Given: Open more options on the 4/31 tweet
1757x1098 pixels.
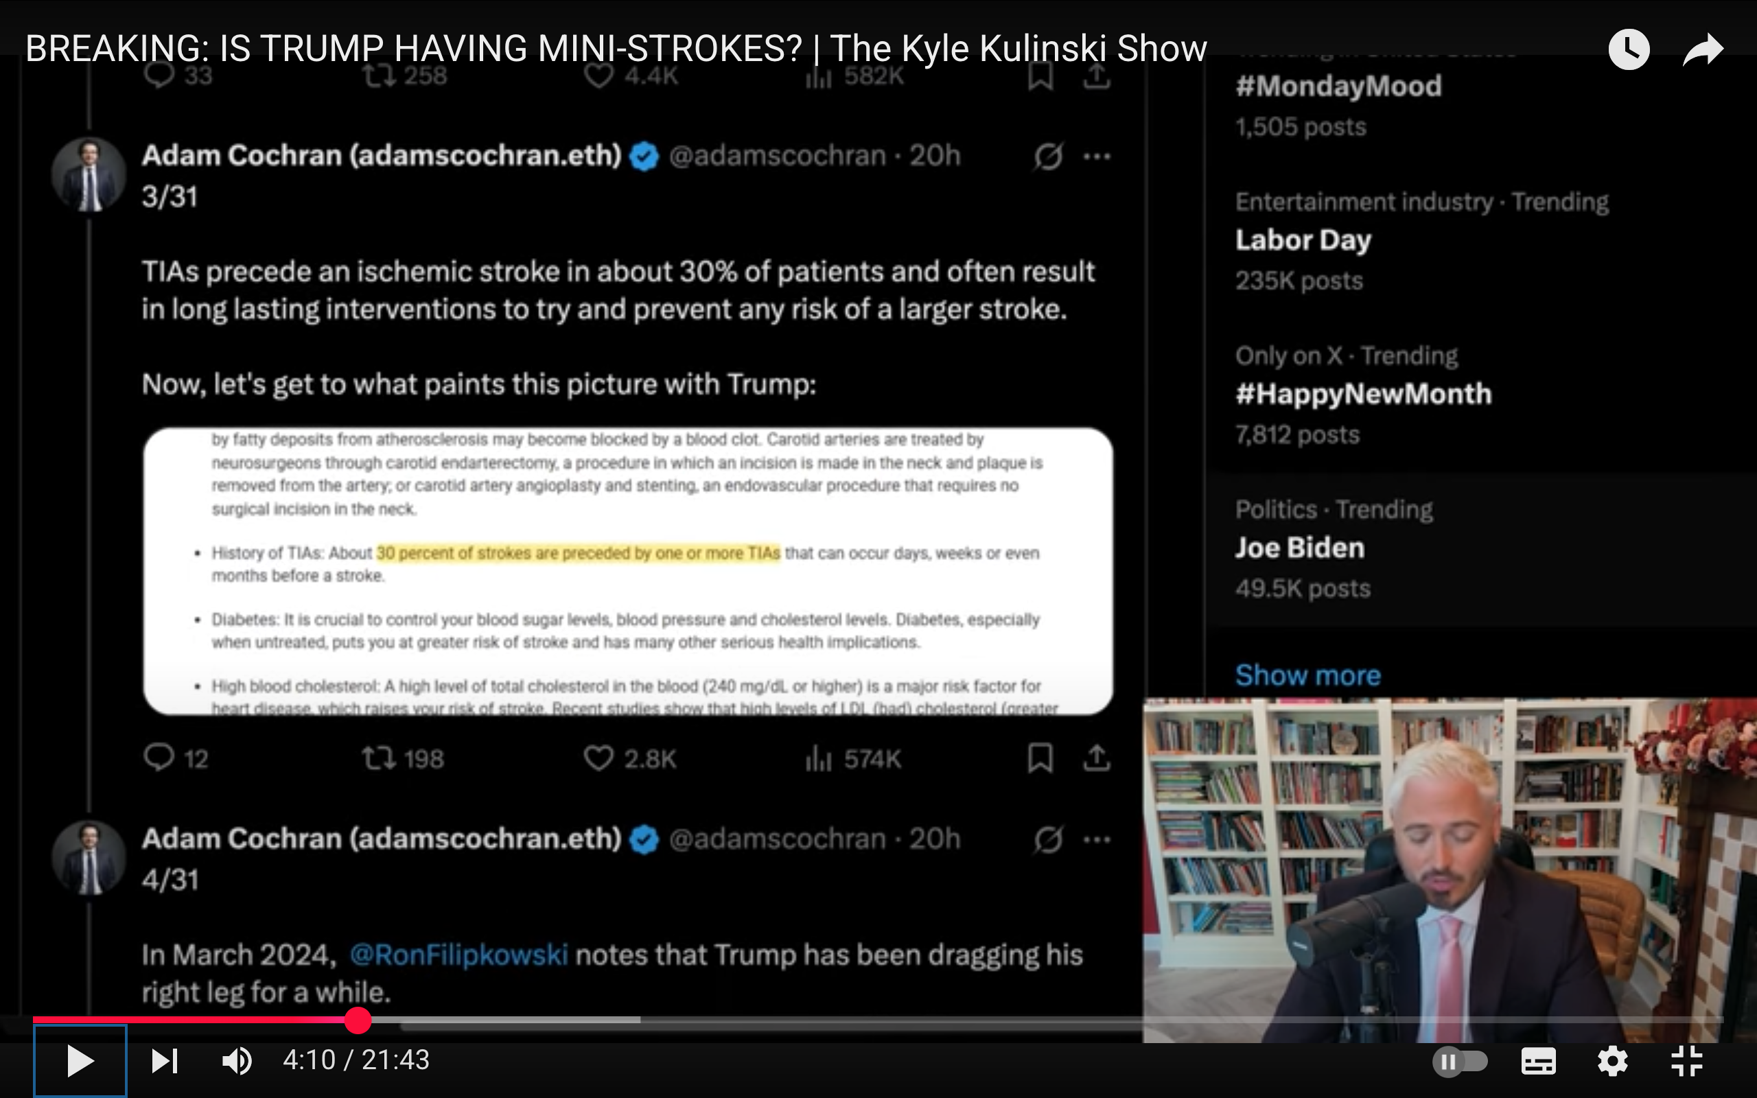Looking at the screenshot, I should (1096, 839).
